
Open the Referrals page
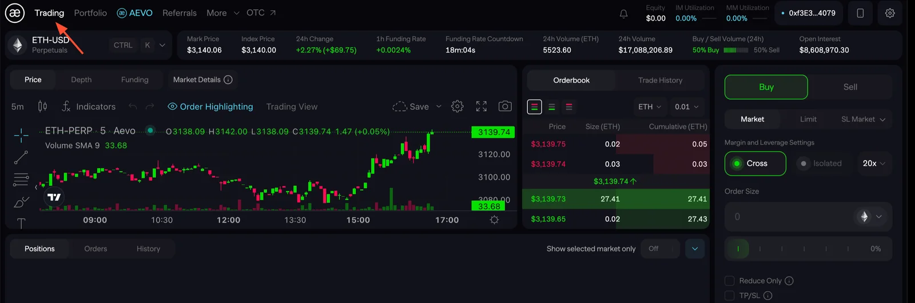click(x=180, y=13)
